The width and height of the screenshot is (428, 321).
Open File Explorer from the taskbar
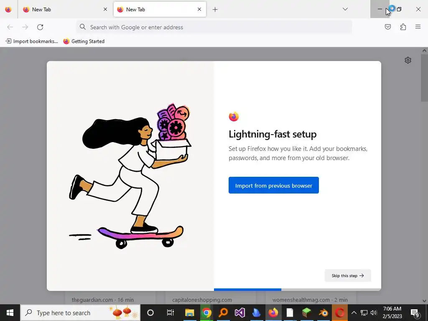coord(190,313)
